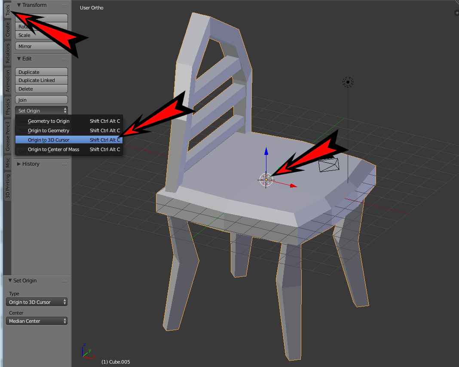Collapse the Edit panel

point(19,59)
